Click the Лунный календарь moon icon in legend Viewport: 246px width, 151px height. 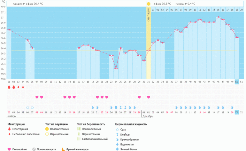63,149
